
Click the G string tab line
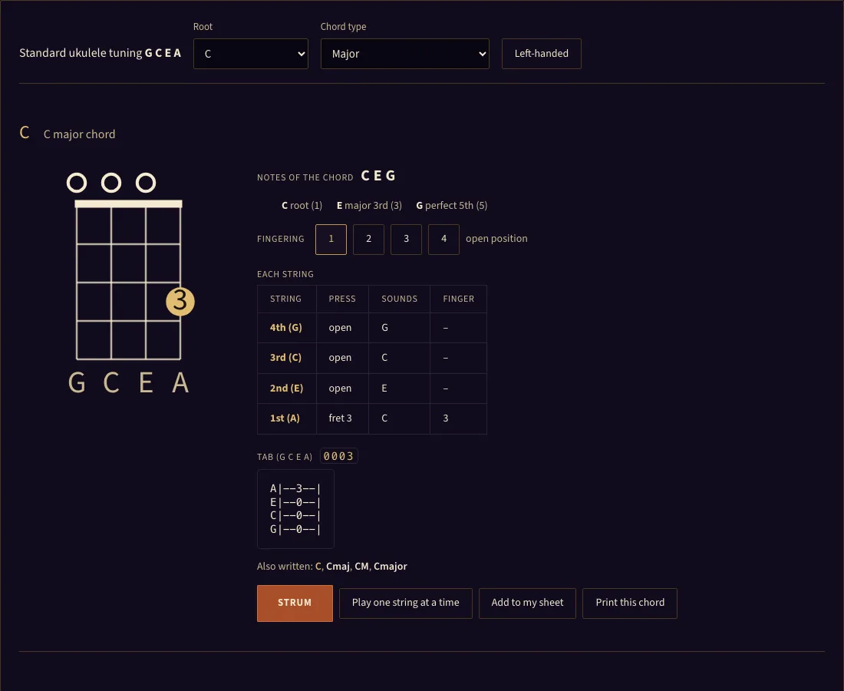pyautogui.click(x=295, y=530)
